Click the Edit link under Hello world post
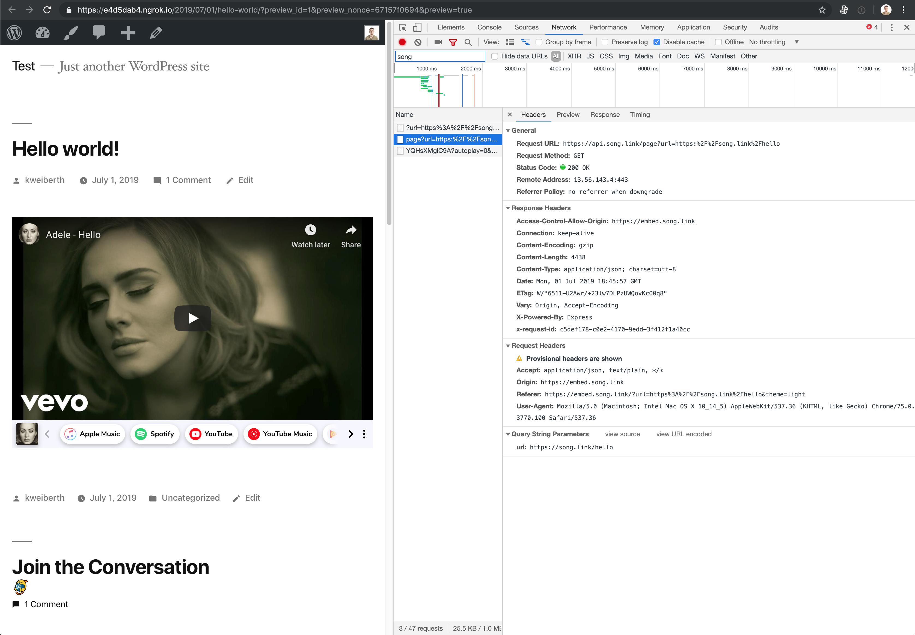The height and width of the screenshot is (635, 915). pos(246,180)
